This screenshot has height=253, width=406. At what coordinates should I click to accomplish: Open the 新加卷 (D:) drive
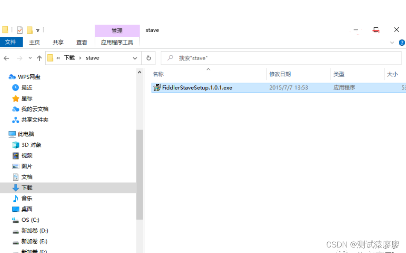click(35, 230)
